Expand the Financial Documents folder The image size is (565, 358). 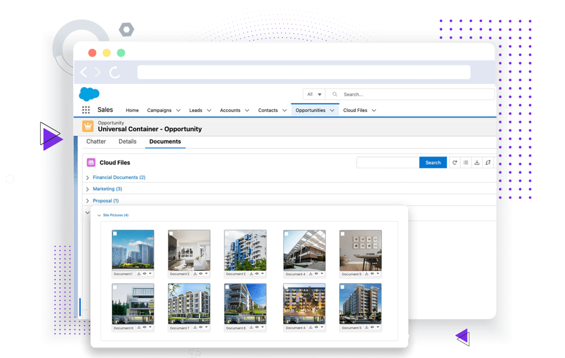click(88, 177)
